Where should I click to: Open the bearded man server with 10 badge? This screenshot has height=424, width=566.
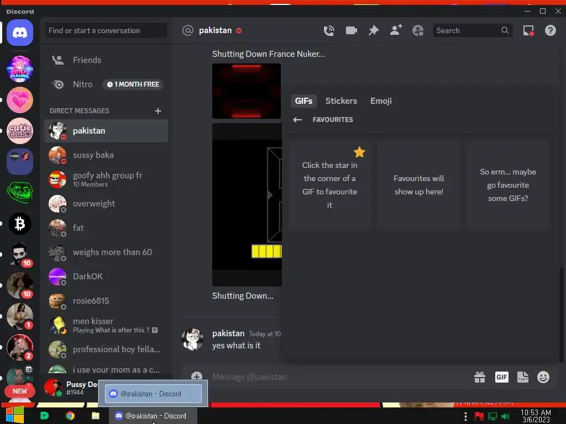(x=20, y=254)
